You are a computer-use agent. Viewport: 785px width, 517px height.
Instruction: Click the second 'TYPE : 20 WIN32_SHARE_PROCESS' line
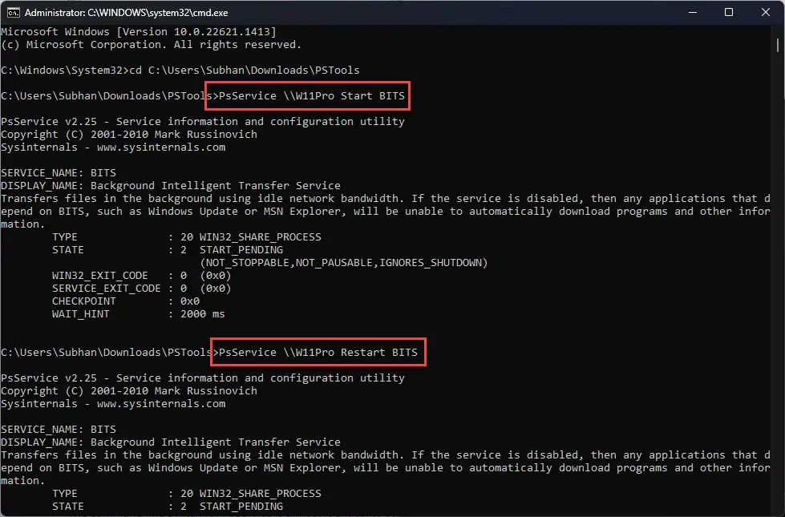pyautogui.click(x=187, y=494)
